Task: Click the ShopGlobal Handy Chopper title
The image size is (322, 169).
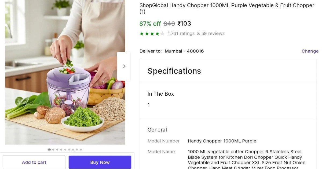Action: tap(227, 8)
